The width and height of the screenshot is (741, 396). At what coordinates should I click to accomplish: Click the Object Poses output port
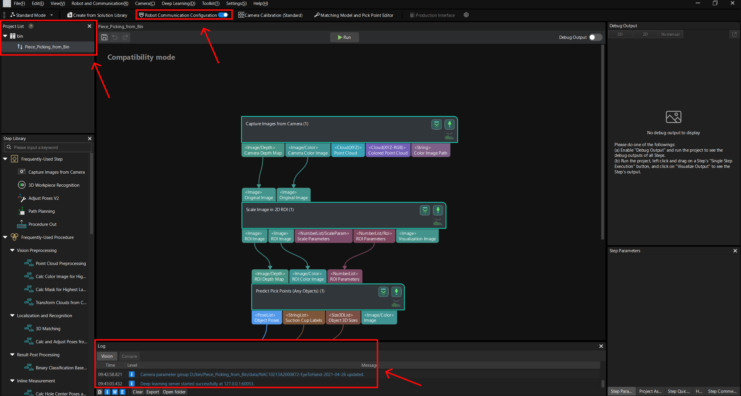(x=266, y=318)
